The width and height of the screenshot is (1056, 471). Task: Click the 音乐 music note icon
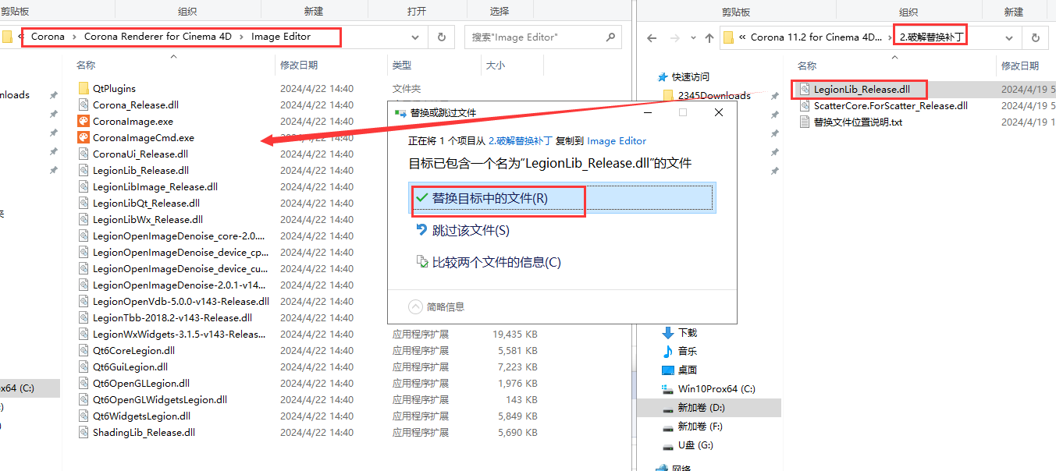click(x=667, y=351)
